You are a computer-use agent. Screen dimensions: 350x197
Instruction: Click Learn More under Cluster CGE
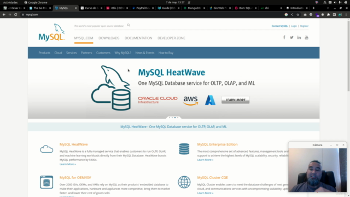[x=205, y=193]
